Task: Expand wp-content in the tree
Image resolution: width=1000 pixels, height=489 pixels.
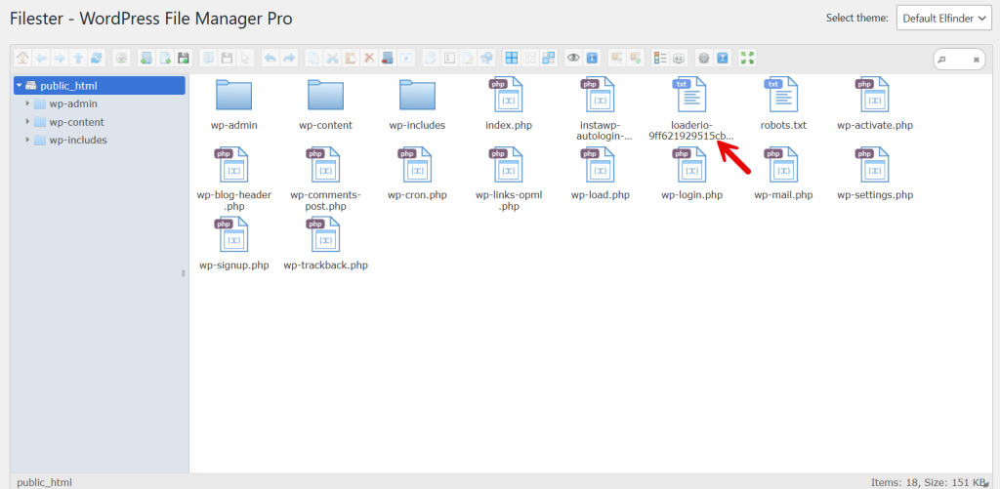Action: 27,122
